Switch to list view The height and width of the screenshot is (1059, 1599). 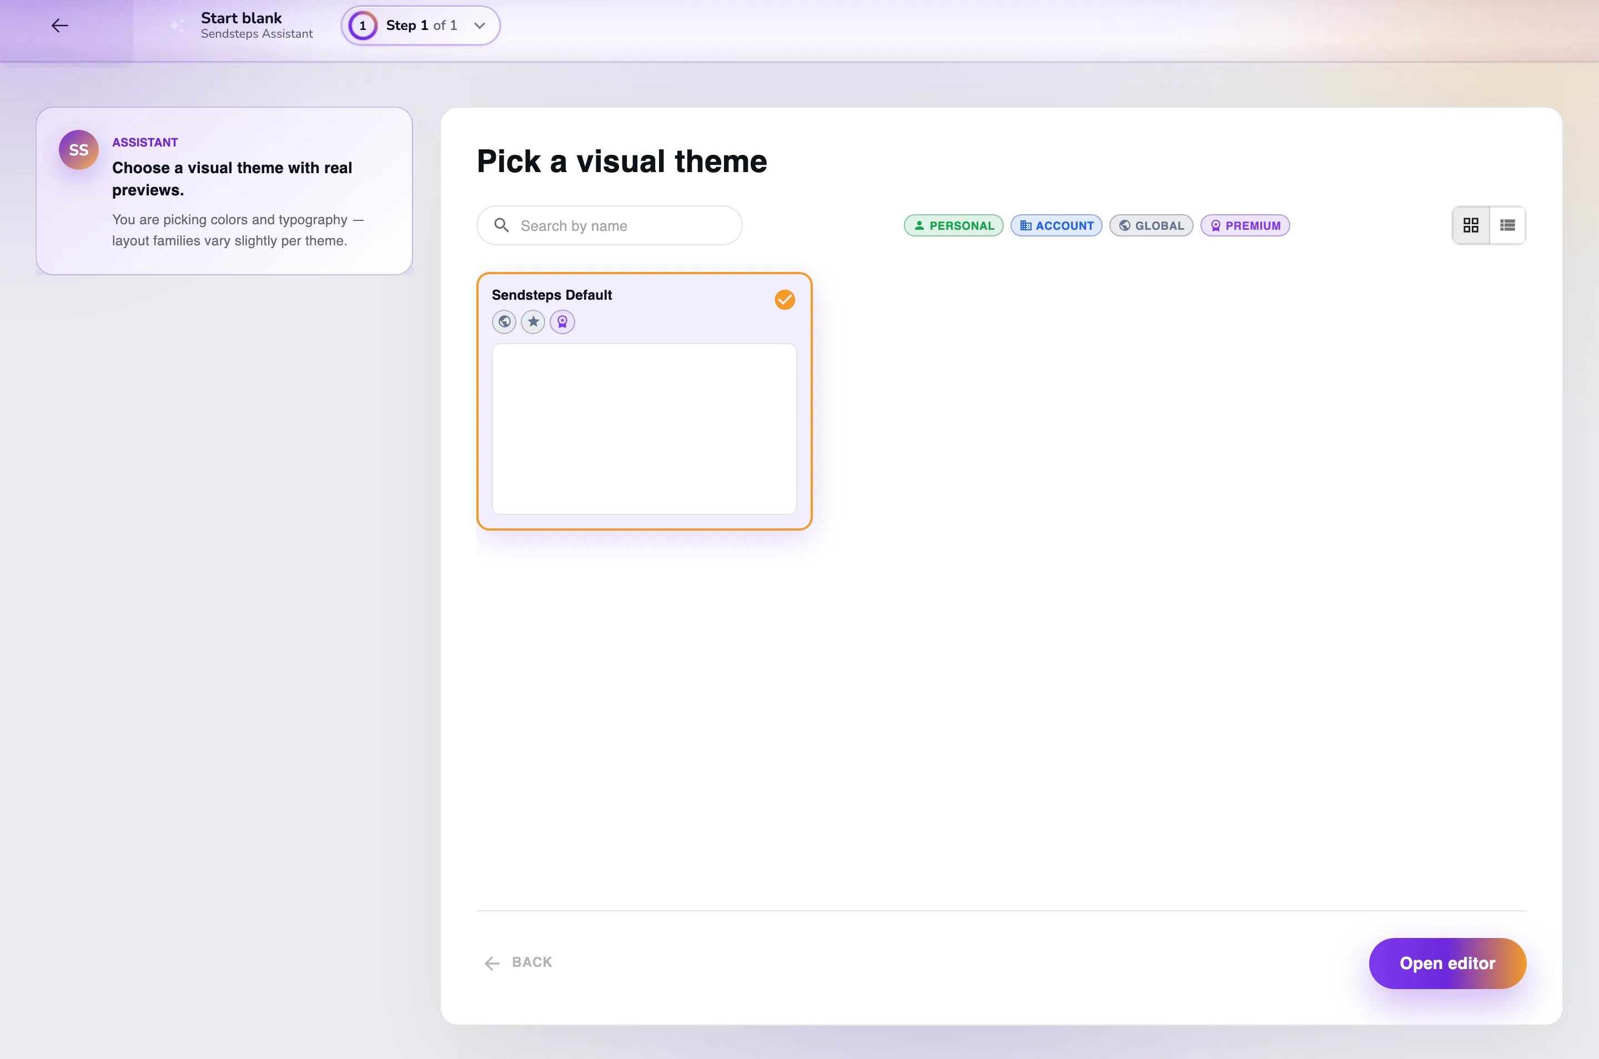pos(1507,225)
